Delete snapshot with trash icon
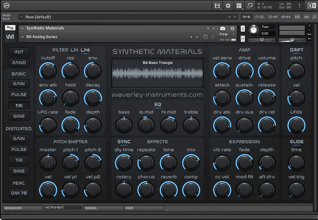This screenshot has height=220, width=318. pos(213,37)
